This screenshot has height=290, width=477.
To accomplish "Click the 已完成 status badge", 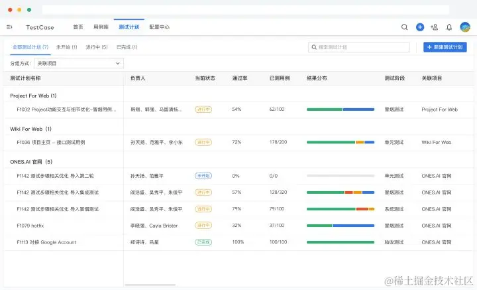I will click(x=203, y=242).
